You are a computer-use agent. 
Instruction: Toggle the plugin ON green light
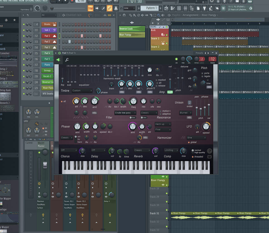[x=176, y=59]
